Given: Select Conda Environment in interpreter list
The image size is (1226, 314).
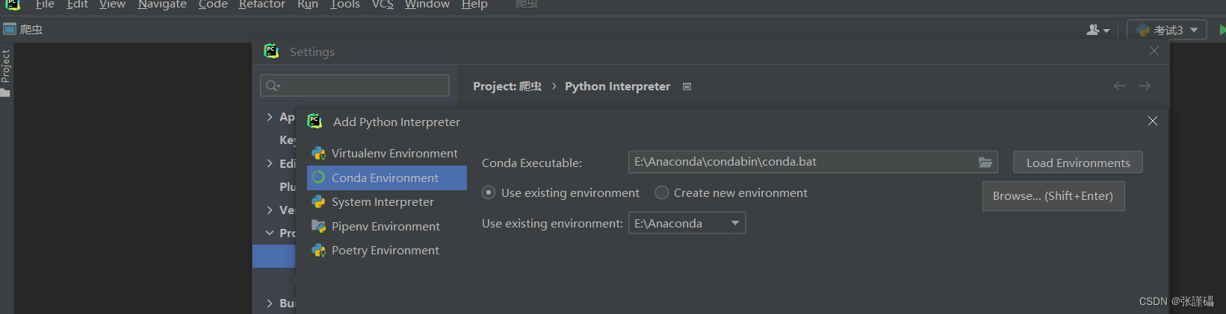Looking at the screenshot, I should (x=386, y=178).
